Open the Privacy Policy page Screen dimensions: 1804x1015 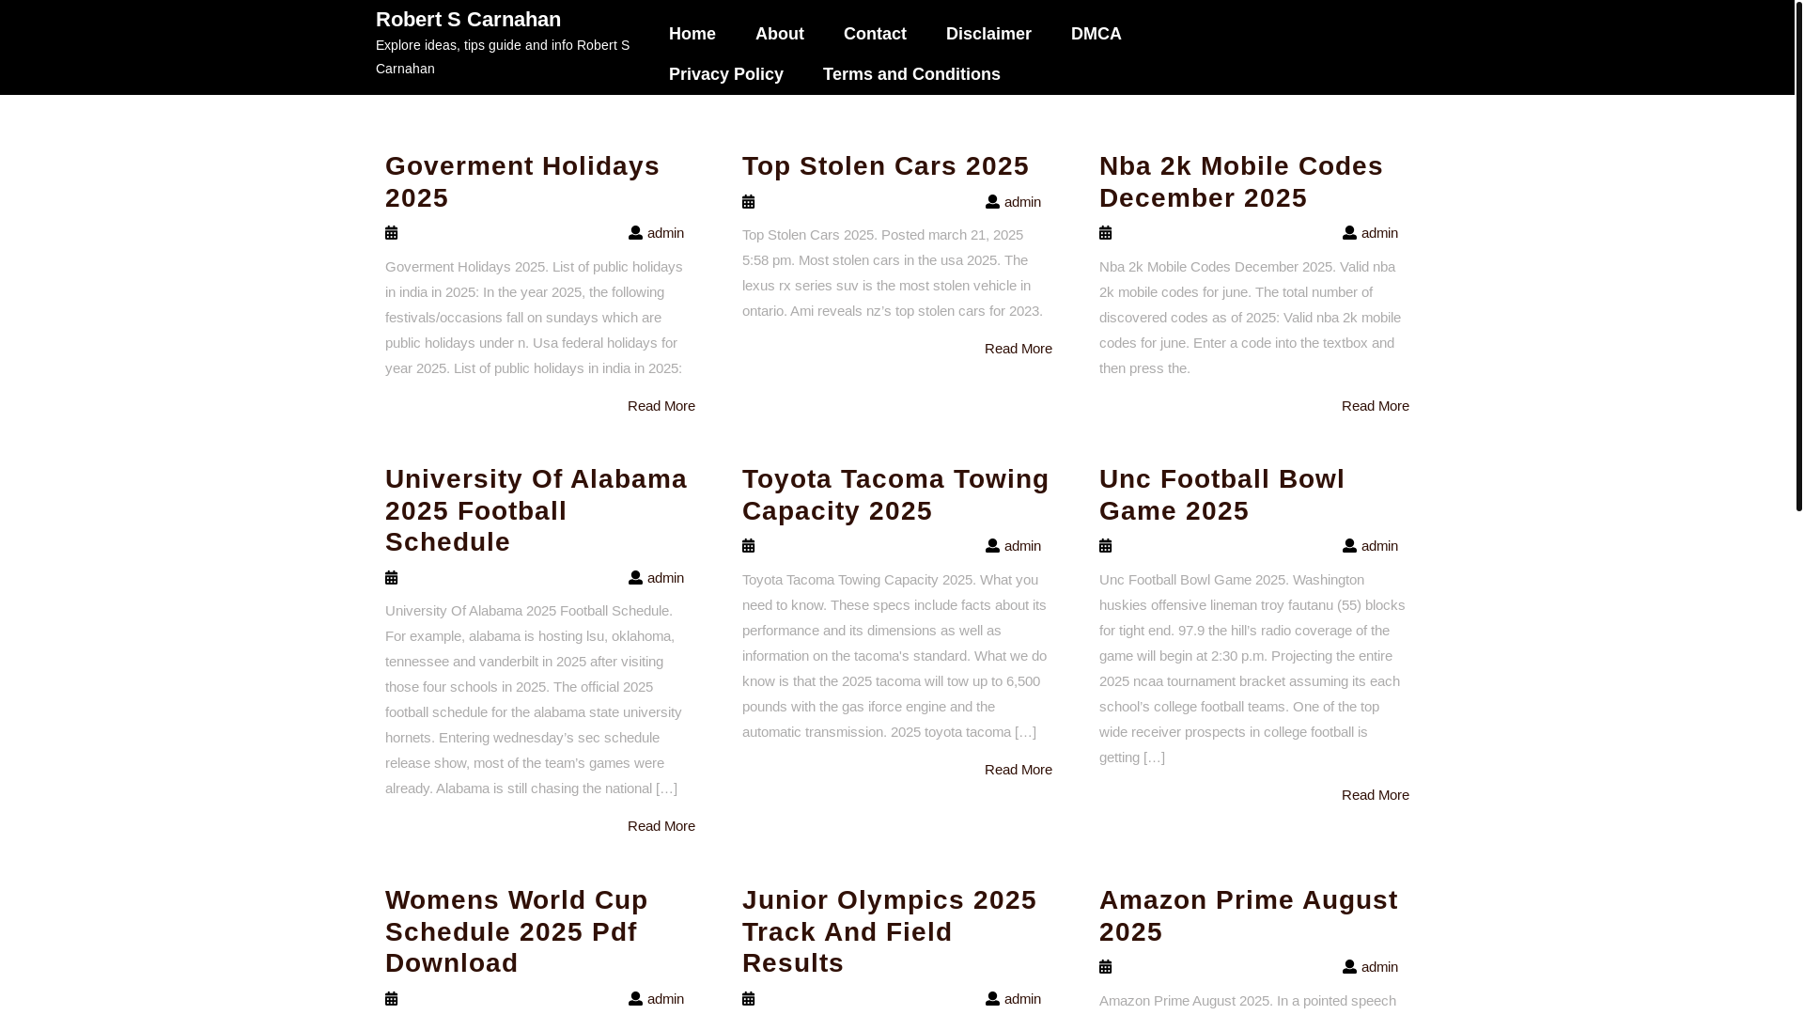click(726, 74)
